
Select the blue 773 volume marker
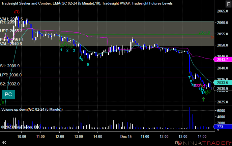[x=222, y=127]
